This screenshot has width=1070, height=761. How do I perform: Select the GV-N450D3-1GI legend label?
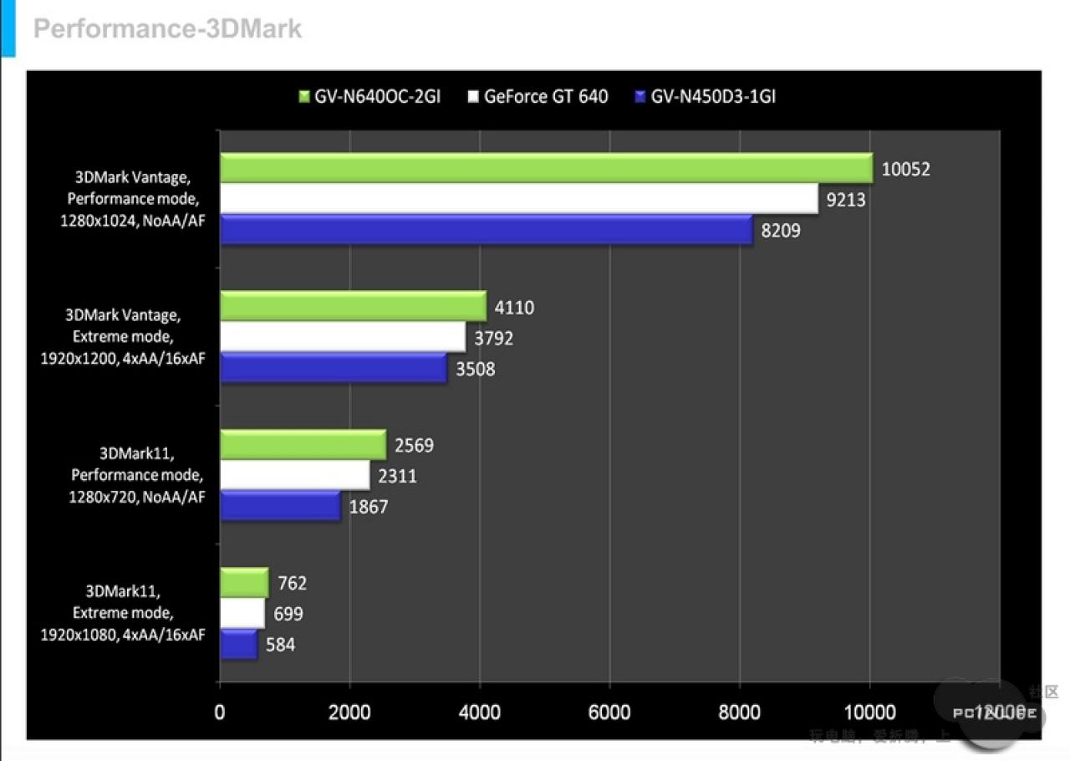coord(713,97)
